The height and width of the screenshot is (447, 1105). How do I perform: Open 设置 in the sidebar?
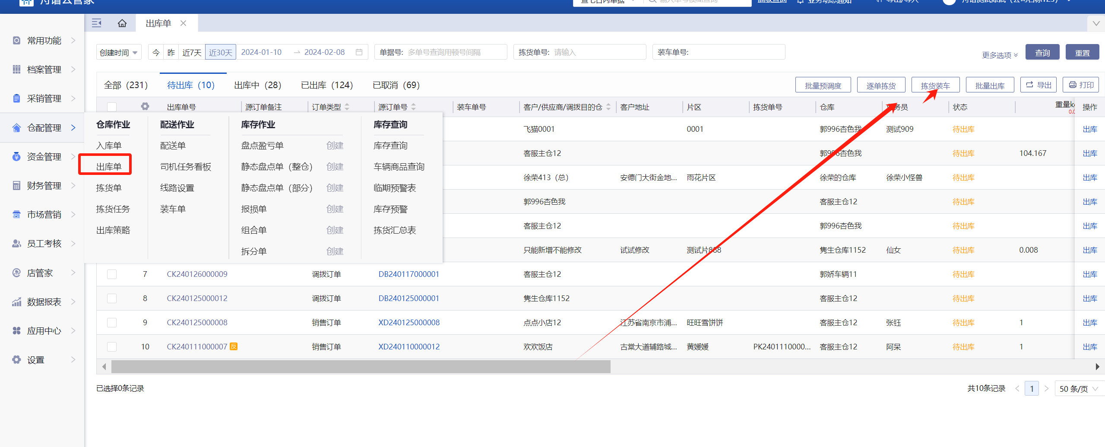[35, 360]
